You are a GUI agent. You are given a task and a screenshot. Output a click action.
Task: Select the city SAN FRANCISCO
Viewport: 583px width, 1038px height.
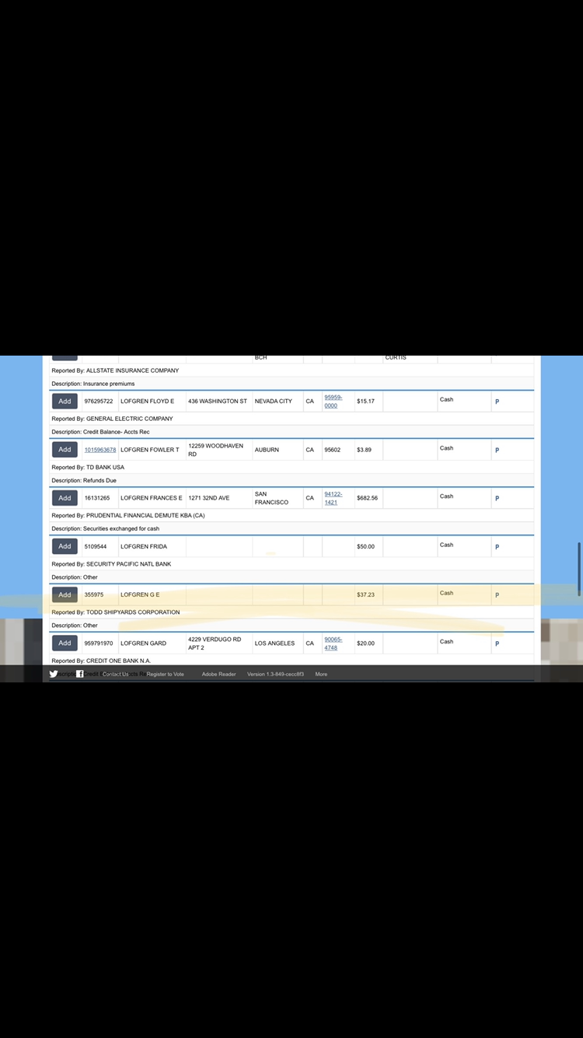tap(271, 498)
